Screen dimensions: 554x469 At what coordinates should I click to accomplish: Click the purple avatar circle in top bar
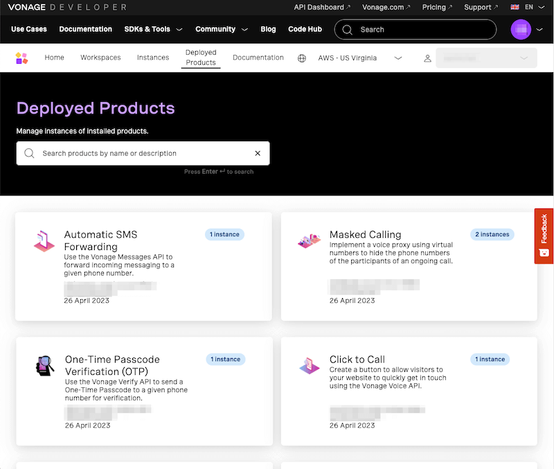521,29
